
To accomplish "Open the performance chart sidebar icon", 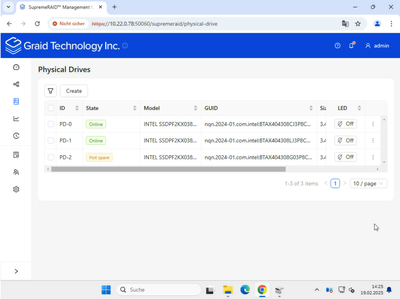I will tap(16, 118).
